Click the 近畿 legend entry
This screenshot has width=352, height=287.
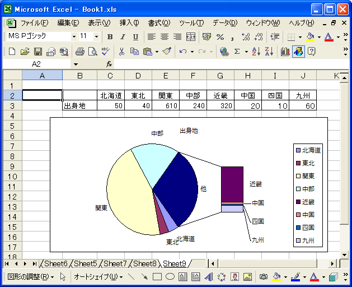click(x=308, y=202)
